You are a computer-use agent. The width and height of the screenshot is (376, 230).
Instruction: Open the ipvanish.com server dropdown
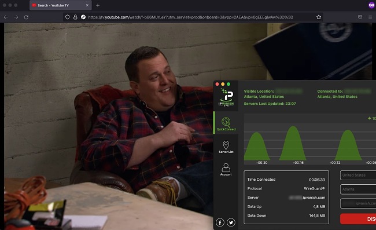pyautogui.click(x=358, y=203)
